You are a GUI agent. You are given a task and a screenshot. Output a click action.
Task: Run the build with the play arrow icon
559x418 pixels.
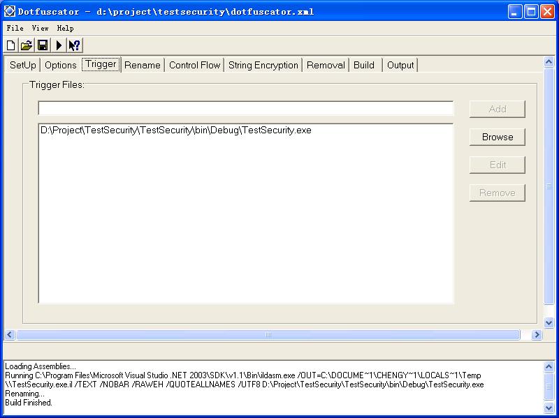point(59,45)
